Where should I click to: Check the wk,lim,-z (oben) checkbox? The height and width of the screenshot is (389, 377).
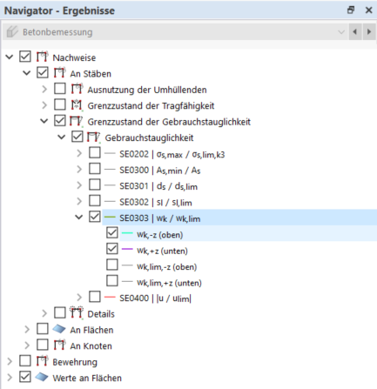click(x=112, y=265)
